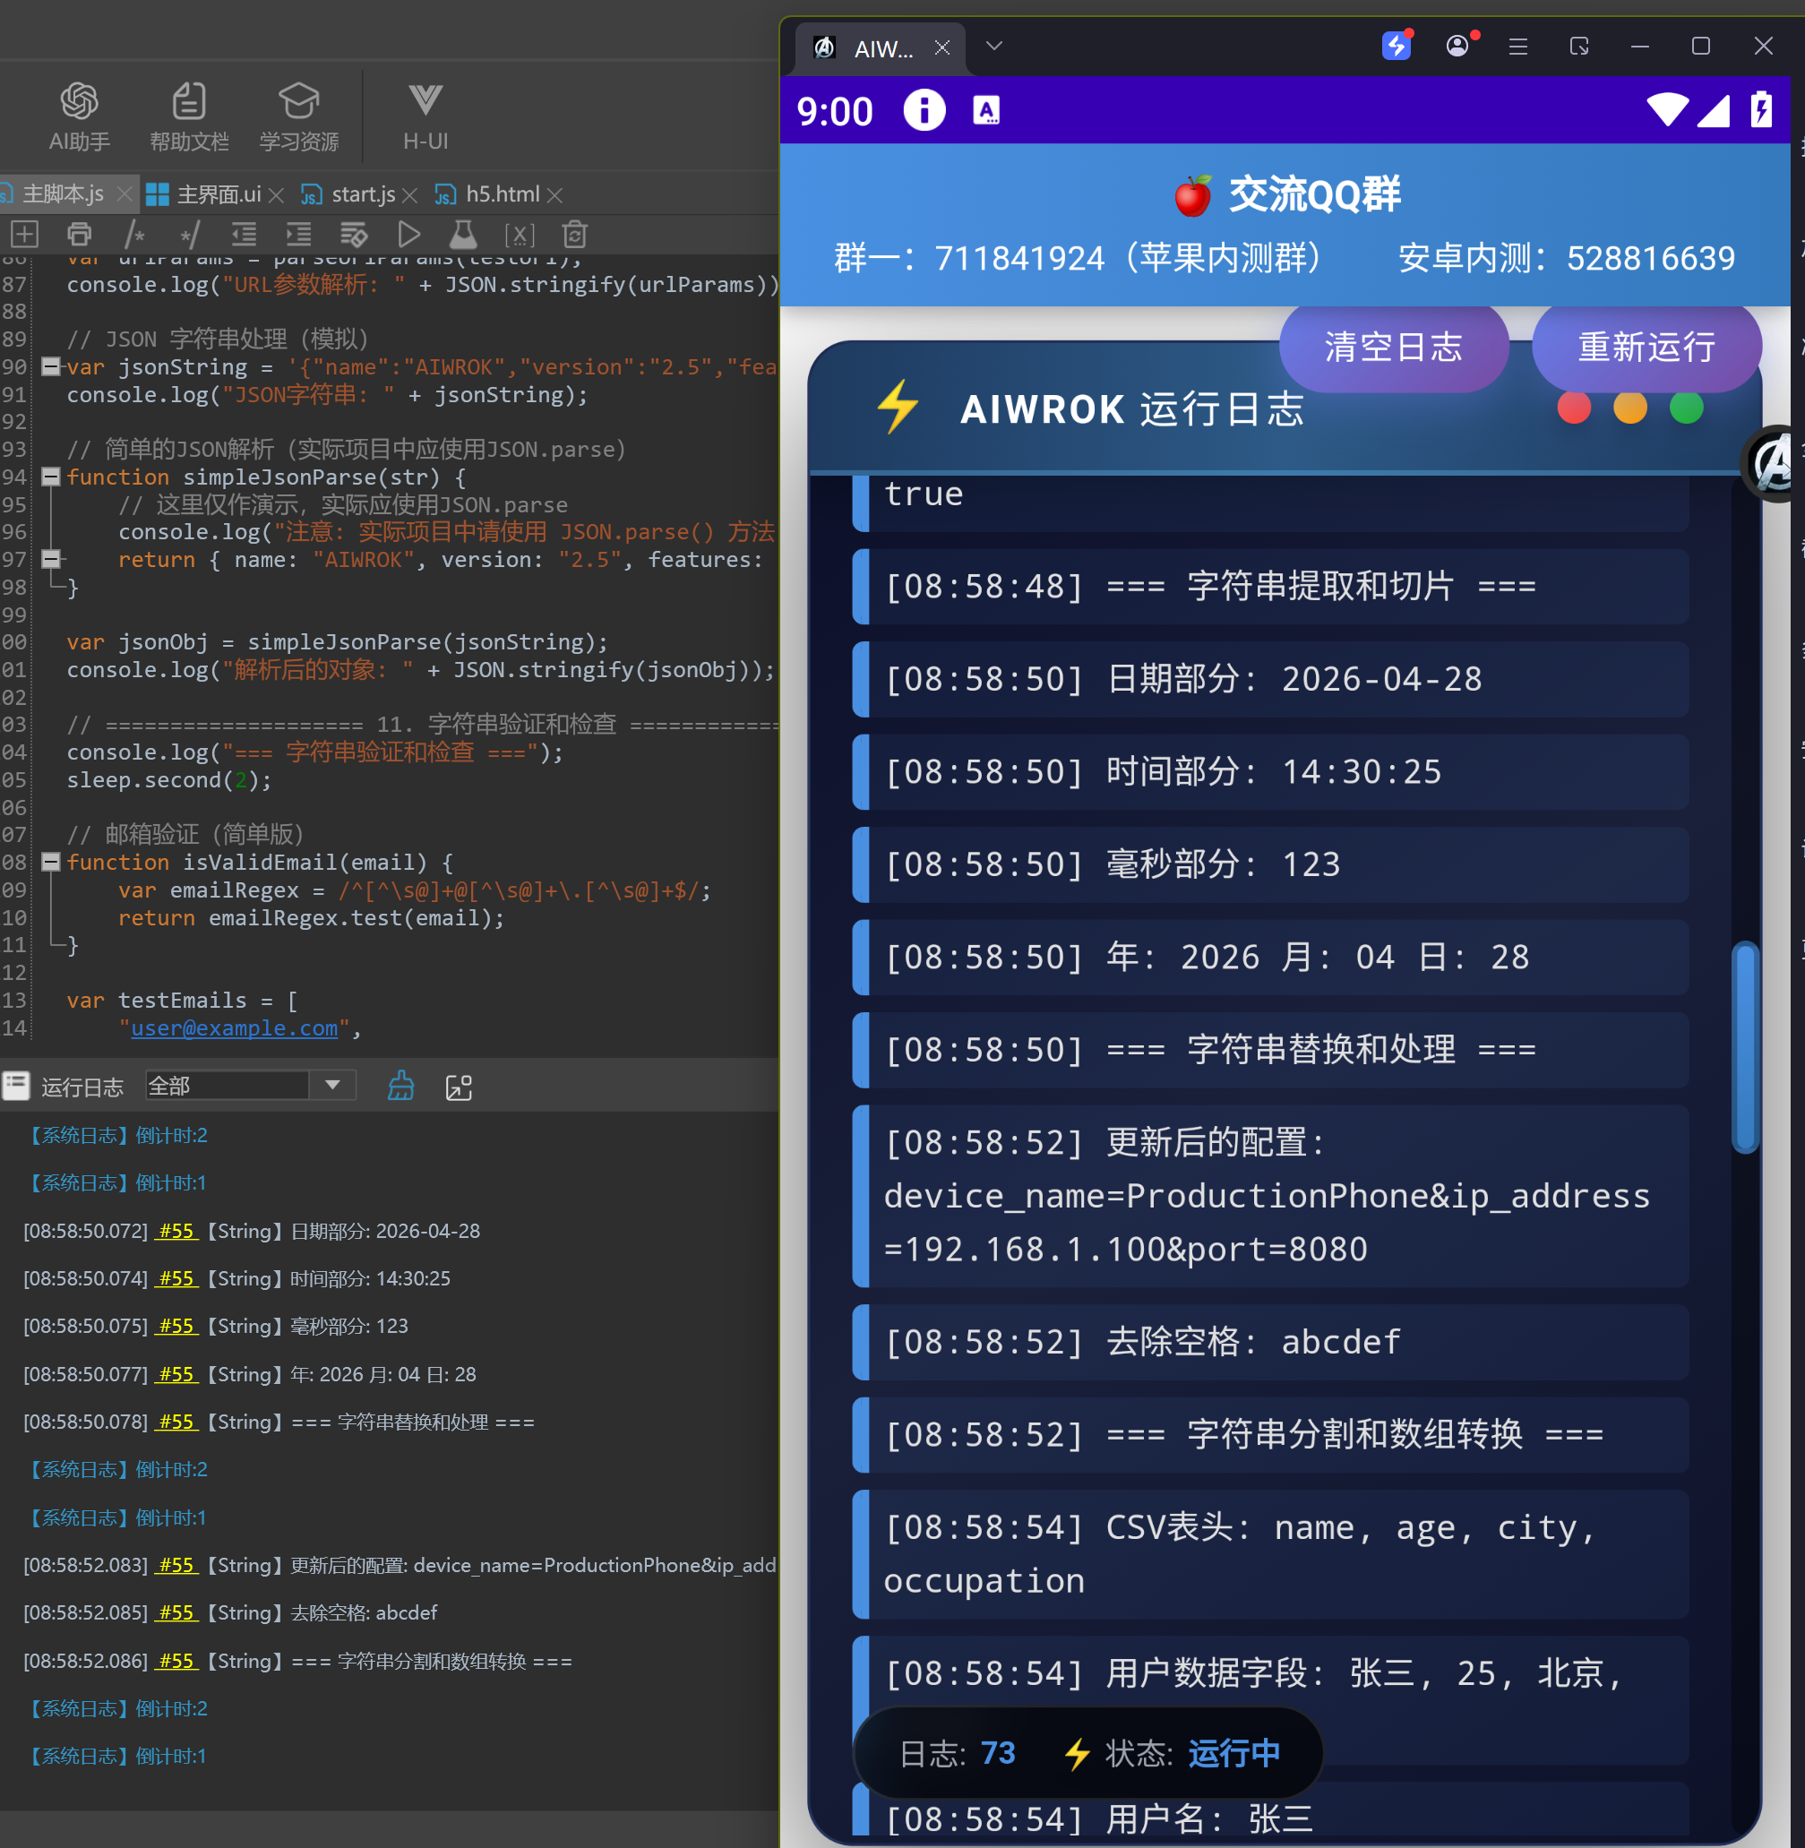This screenshot has height=1848, width=1805.
Task: Open the emulator hamburger menu
Action: point(1517,47)
